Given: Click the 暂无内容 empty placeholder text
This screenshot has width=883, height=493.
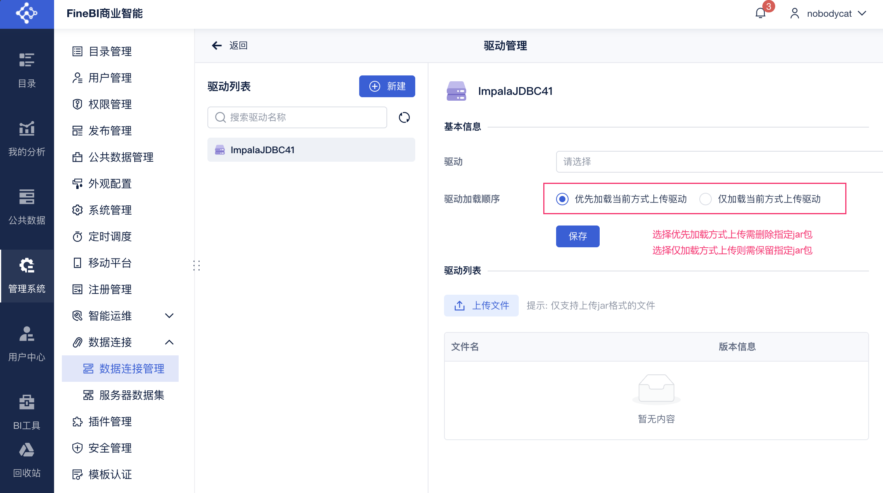Looking at the screenshot, I should pos(656,419).
